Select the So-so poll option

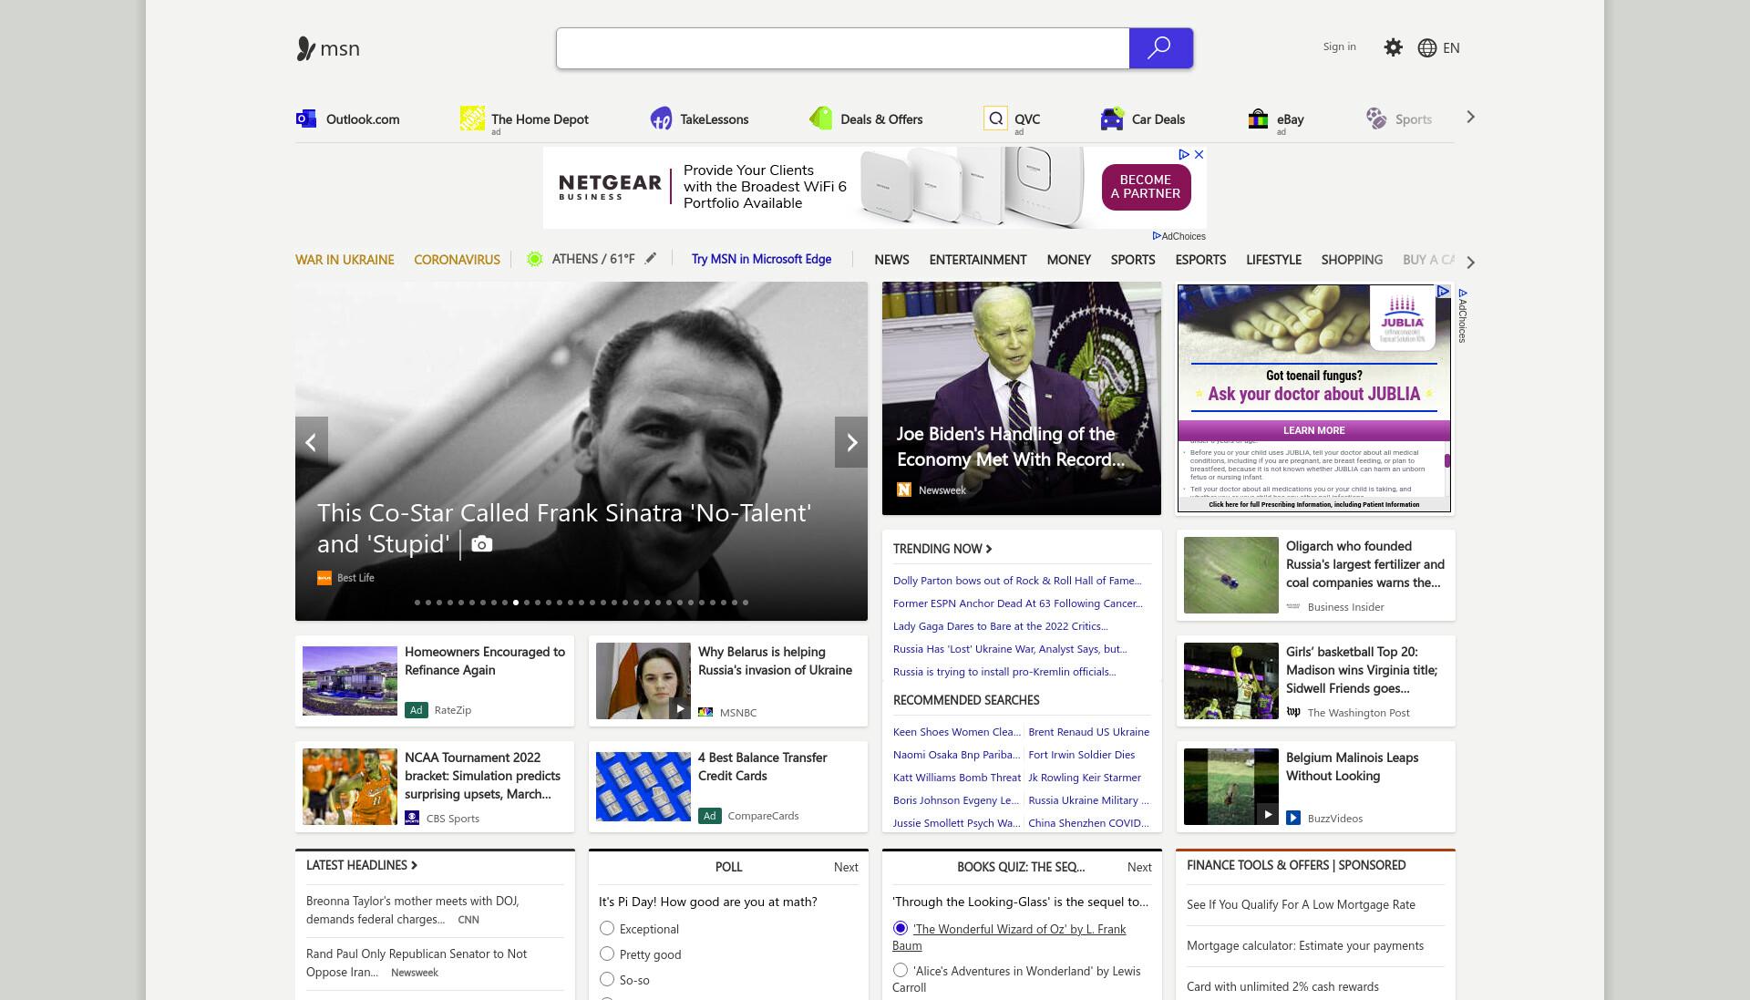[607, 979]
